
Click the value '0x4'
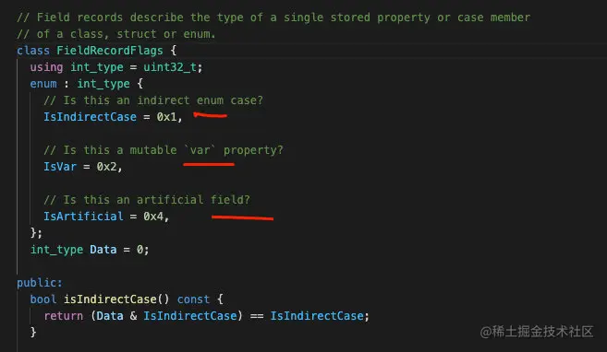[x=153, y=217]
